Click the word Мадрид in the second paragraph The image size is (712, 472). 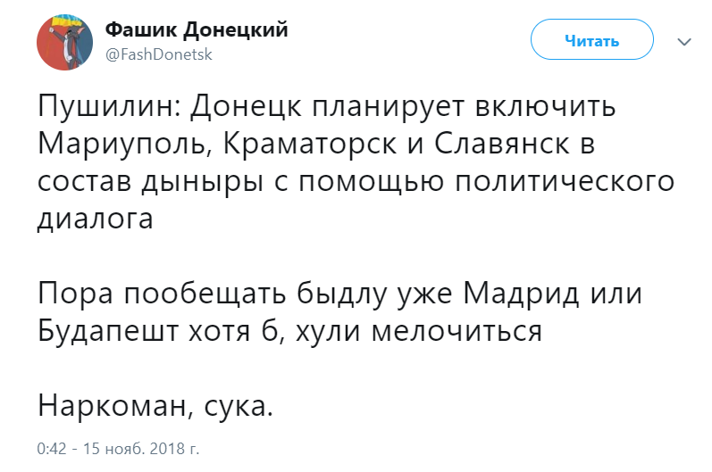click(x=522, y=294)
